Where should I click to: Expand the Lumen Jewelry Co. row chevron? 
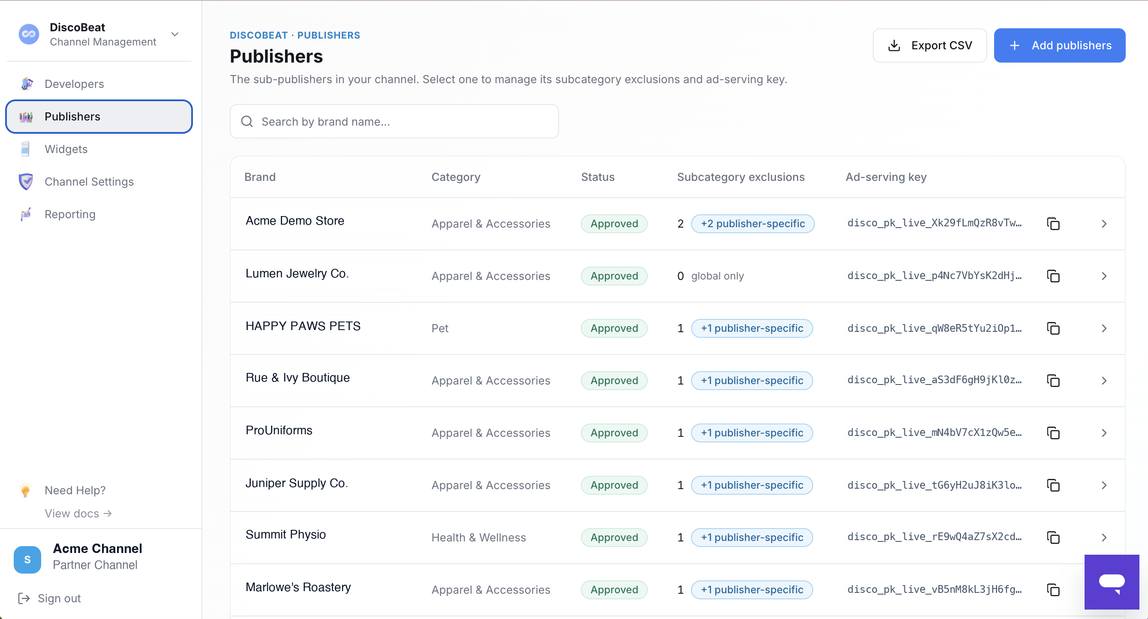click(x=1104, y=276)
